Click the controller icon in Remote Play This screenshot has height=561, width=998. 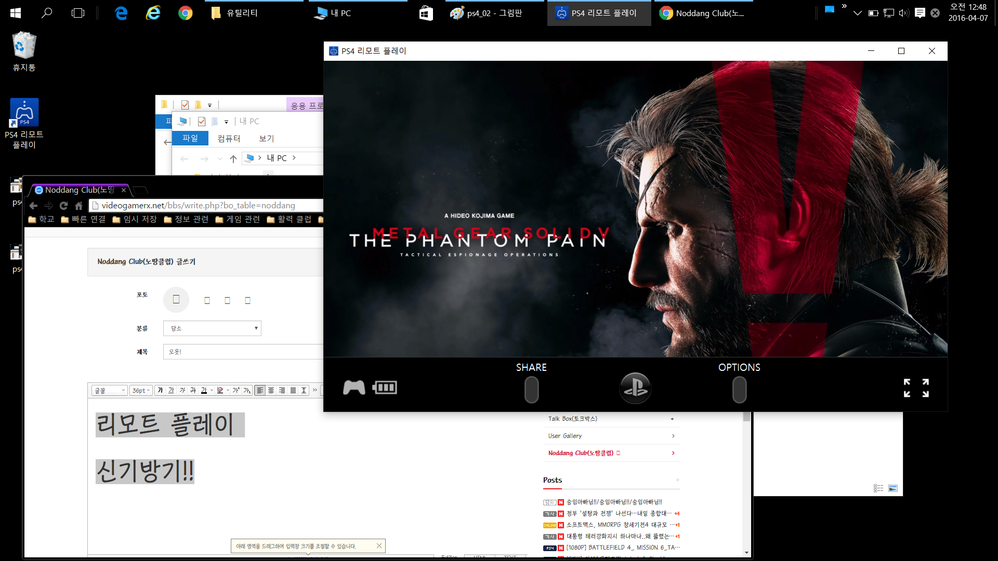pyautogui.click(x=354, y=388)
